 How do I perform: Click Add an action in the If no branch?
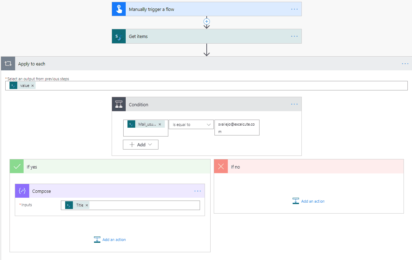click(x=312, y=201)
